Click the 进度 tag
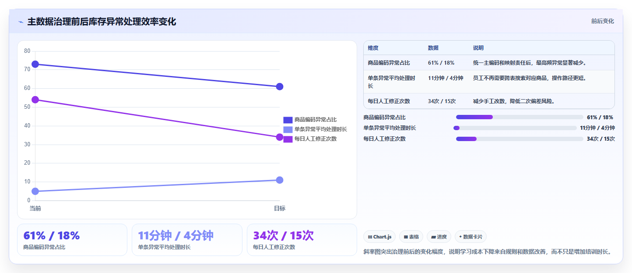632x273 pixels. 439,237
